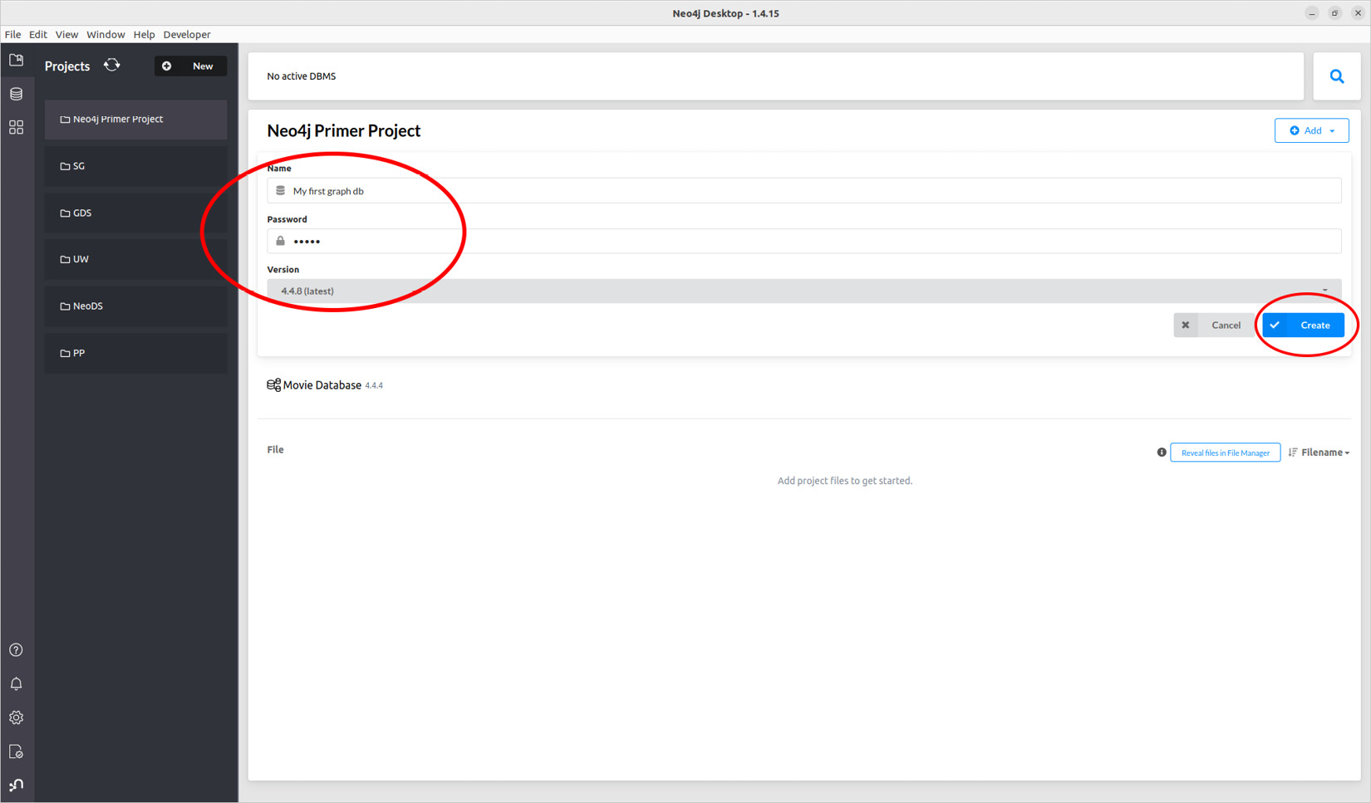Click the Neo4j logo sidebar icon at bottom
The image size is (1371, 803).
16,785
